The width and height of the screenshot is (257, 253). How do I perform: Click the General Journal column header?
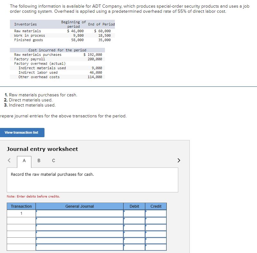pos(79,206)
